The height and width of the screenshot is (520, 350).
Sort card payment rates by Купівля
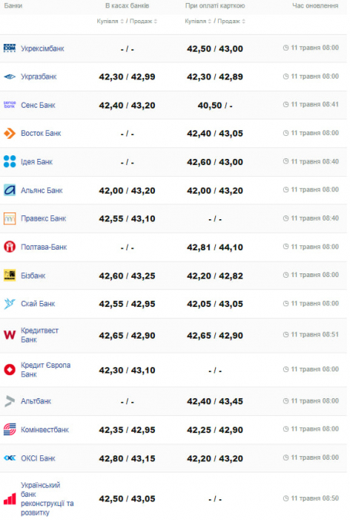click(x=198, y=22)
